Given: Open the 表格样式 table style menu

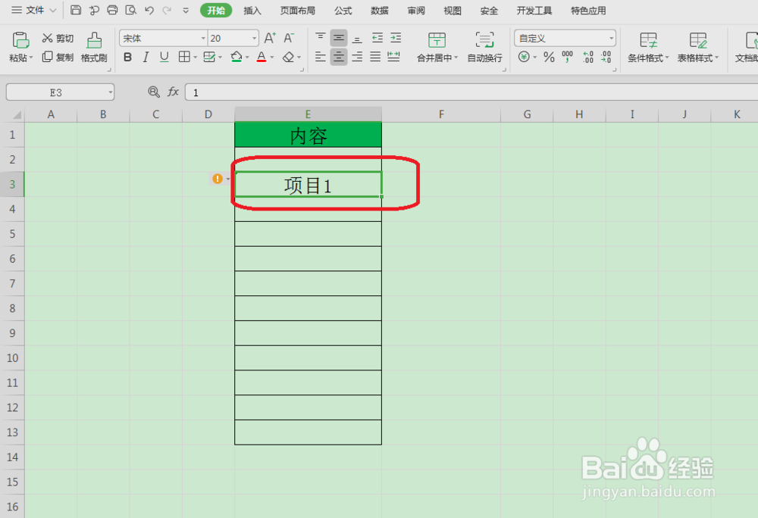Looking at the screenshot, I should pos(697,47).
